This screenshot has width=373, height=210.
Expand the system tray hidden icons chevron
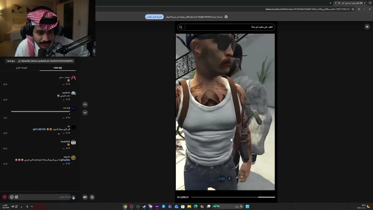point(32,206)
